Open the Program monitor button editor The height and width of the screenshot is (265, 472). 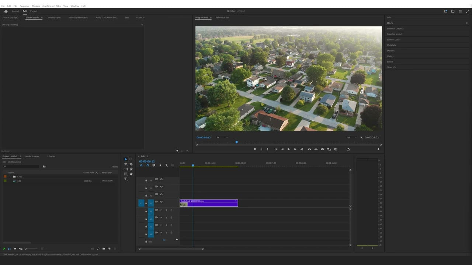tap(378, 149)
